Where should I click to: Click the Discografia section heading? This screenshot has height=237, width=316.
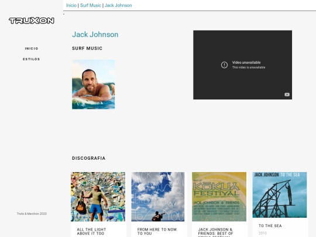[x=89, y=158]
